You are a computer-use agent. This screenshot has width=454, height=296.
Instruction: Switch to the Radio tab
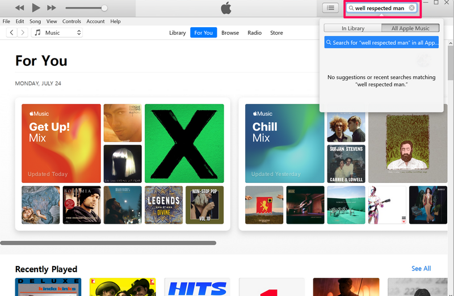(254, 33)
